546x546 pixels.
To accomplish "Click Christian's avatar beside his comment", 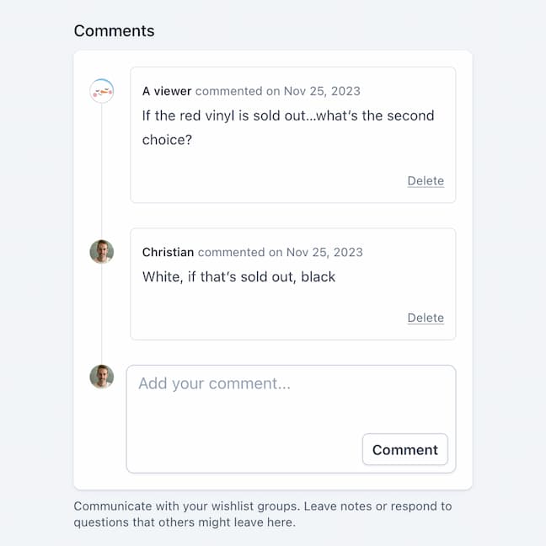I will coord(101,252).
